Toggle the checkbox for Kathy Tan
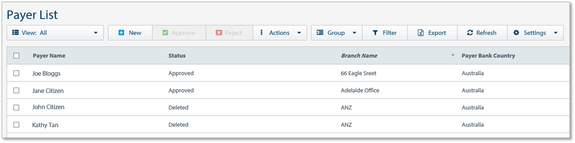The height and width of the screenshot is (143, 575). coord(16,125)
